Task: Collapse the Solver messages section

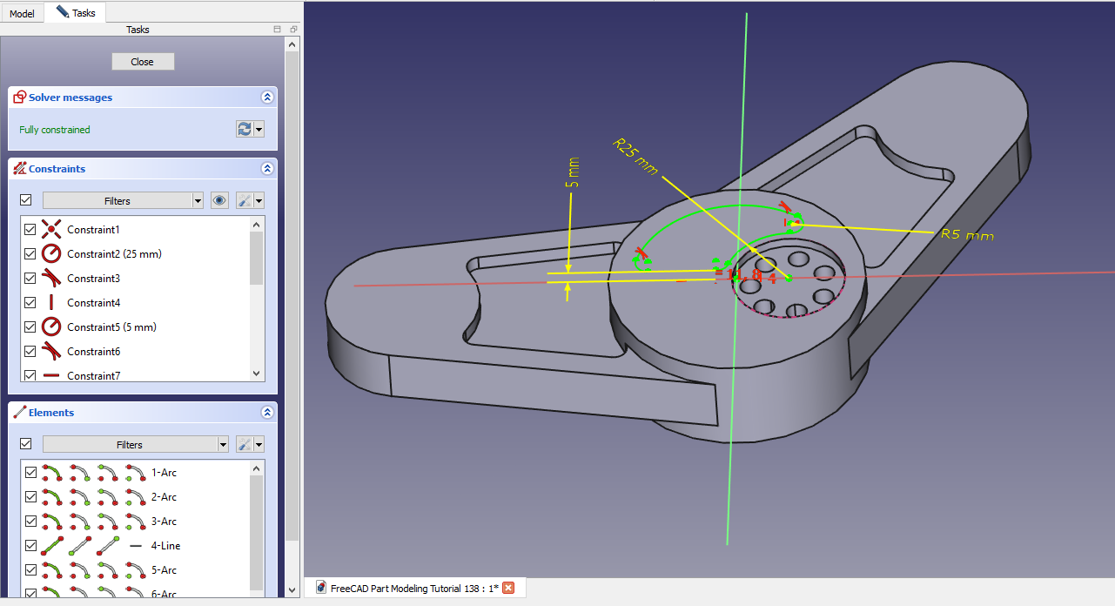Action: (267, 98)
